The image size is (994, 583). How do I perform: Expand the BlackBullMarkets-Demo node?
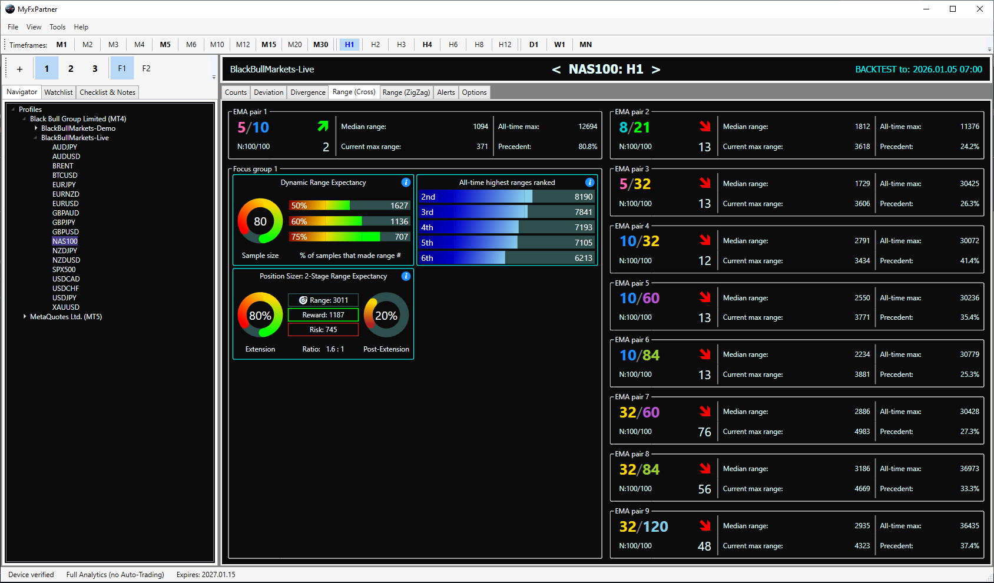[35, 128]
